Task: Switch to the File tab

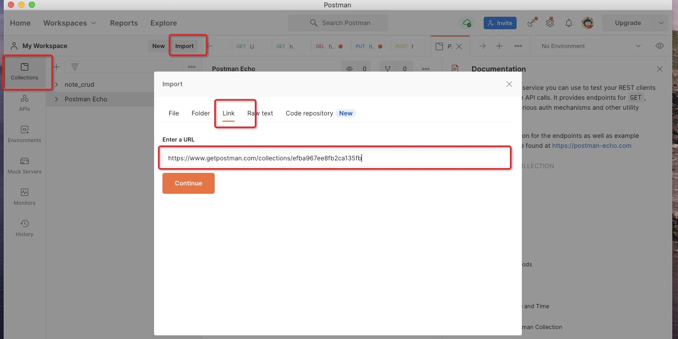Action: (174, 113)
